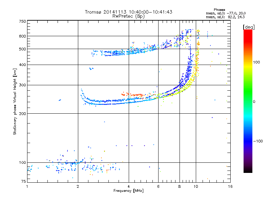Click the x-axis tick label '10'
Screen dimensions: 271x203
[x=196, y=186]
